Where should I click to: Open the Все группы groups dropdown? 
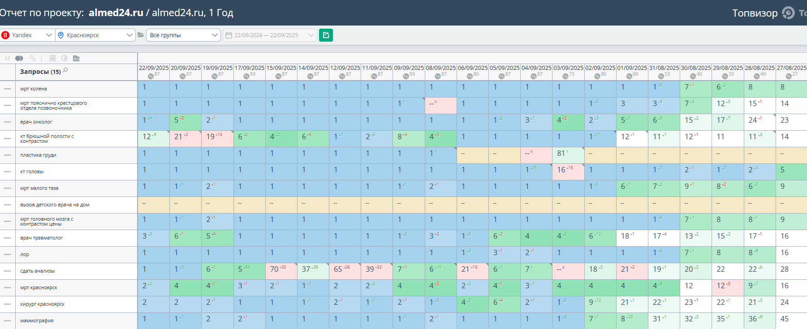click(x=183, y=35)
